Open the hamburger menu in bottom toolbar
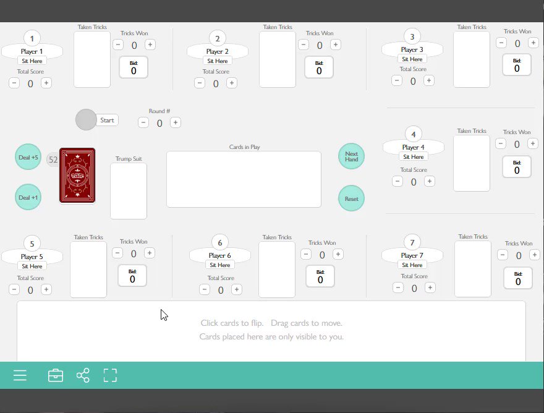 20,375
